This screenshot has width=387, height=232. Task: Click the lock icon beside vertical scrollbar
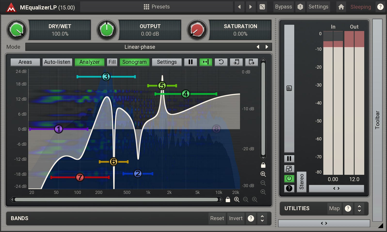coord(263,165)
